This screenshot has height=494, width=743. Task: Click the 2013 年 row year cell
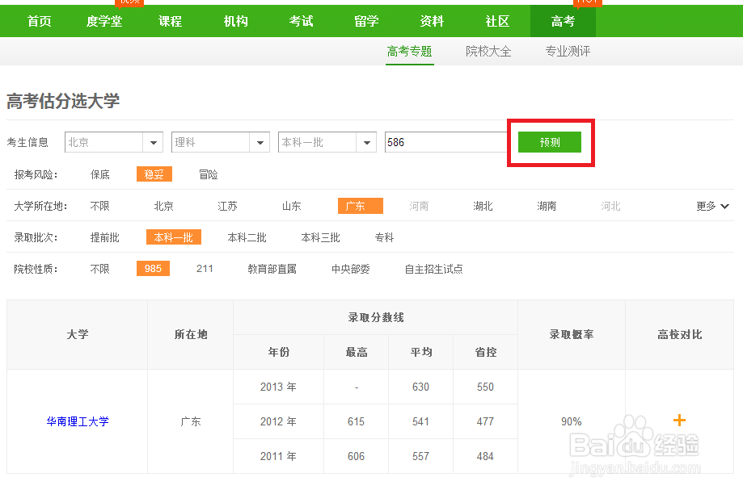(x=278, y=387)
